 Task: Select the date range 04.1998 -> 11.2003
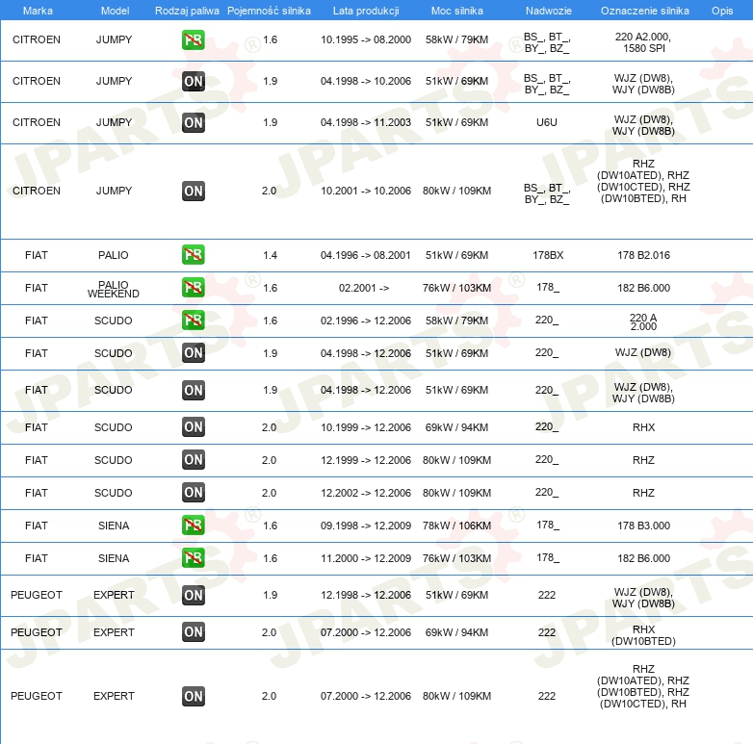tap(366, 122)
